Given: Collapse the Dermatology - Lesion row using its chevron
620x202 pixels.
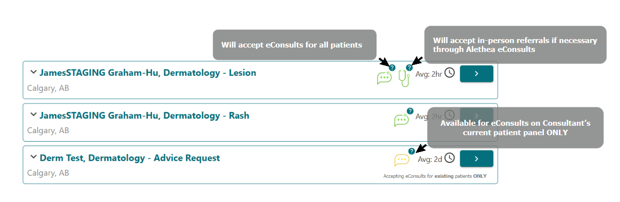Looking at the screenshot, I should (x=33, y=72).
